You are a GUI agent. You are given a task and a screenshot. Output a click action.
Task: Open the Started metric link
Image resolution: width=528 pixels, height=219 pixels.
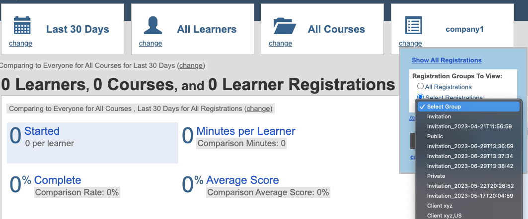[x=42, y=131]
